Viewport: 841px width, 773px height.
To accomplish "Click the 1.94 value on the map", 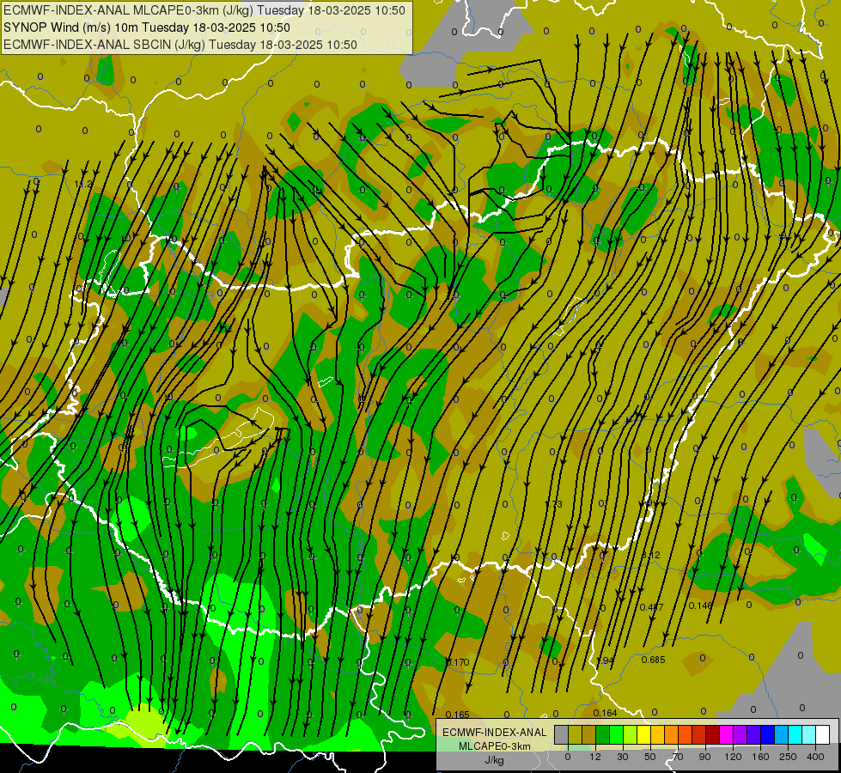I will 606,660.
